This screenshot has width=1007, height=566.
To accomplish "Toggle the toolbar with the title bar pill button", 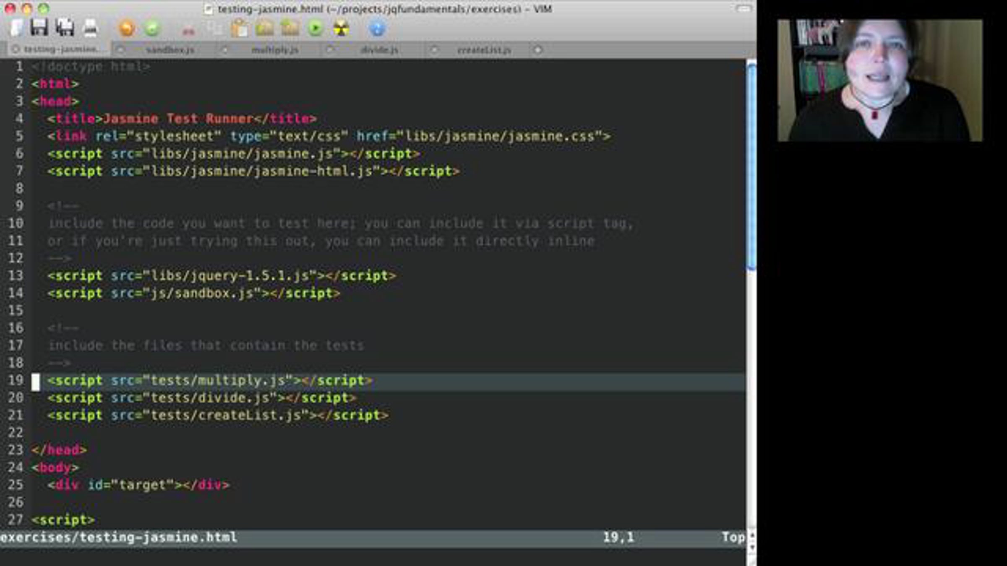I will pyautogui.click(x=743, y=8).
